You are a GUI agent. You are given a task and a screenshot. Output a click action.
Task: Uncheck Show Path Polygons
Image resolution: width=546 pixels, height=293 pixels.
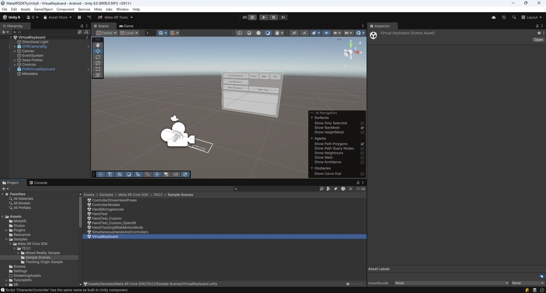362,144
